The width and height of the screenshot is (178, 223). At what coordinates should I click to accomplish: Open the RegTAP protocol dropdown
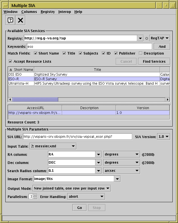tap(160, 38)
